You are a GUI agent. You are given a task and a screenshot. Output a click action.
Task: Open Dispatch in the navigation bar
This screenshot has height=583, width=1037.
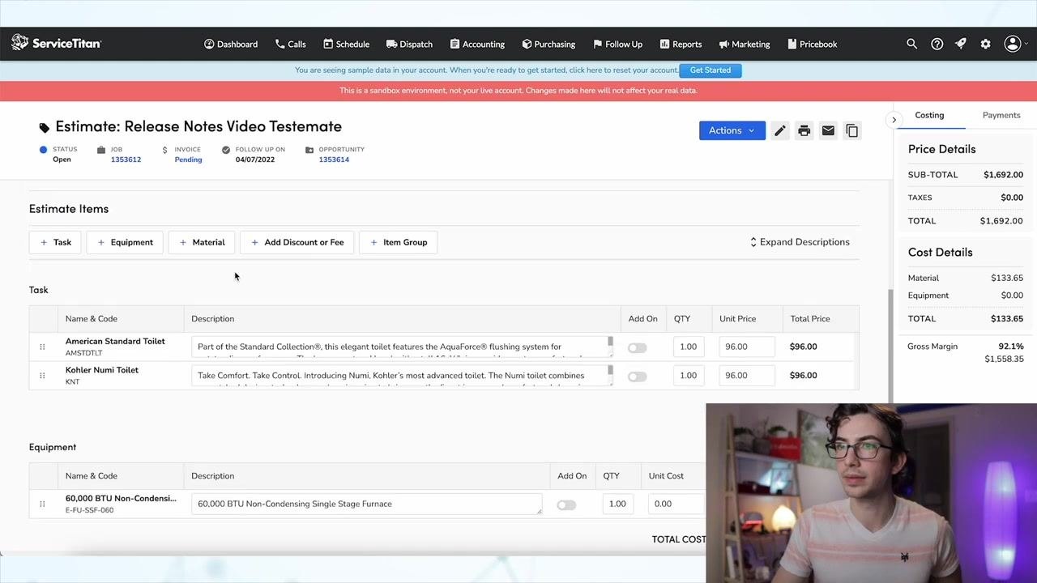coord(409,44)
